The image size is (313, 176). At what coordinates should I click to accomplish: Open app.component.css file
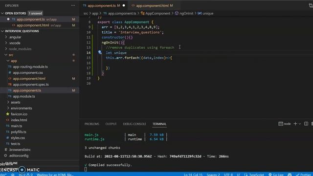[x=28, y=73]
